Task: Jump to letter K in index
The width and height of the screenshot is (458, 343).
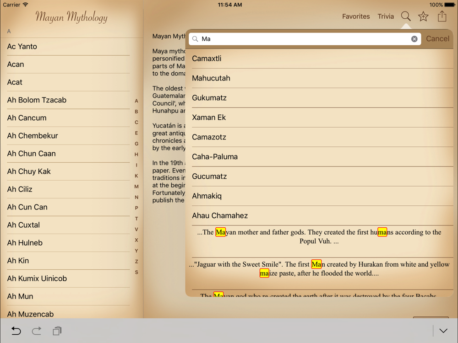Action: tap(136, 176)
